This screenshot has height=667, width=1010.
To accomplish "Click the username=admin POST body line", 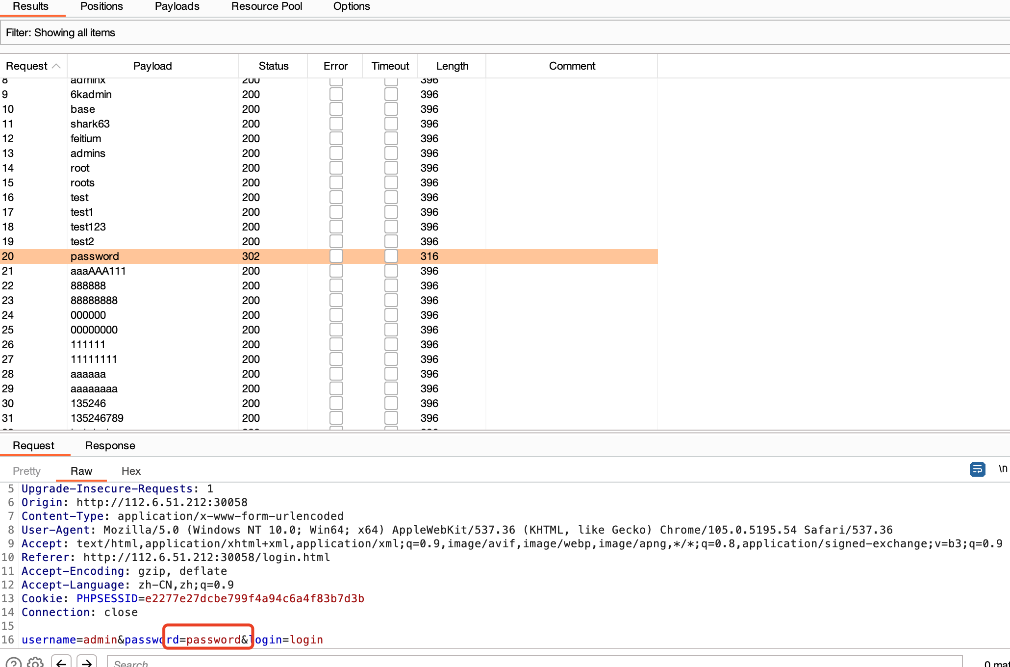I will coord(172,640).
